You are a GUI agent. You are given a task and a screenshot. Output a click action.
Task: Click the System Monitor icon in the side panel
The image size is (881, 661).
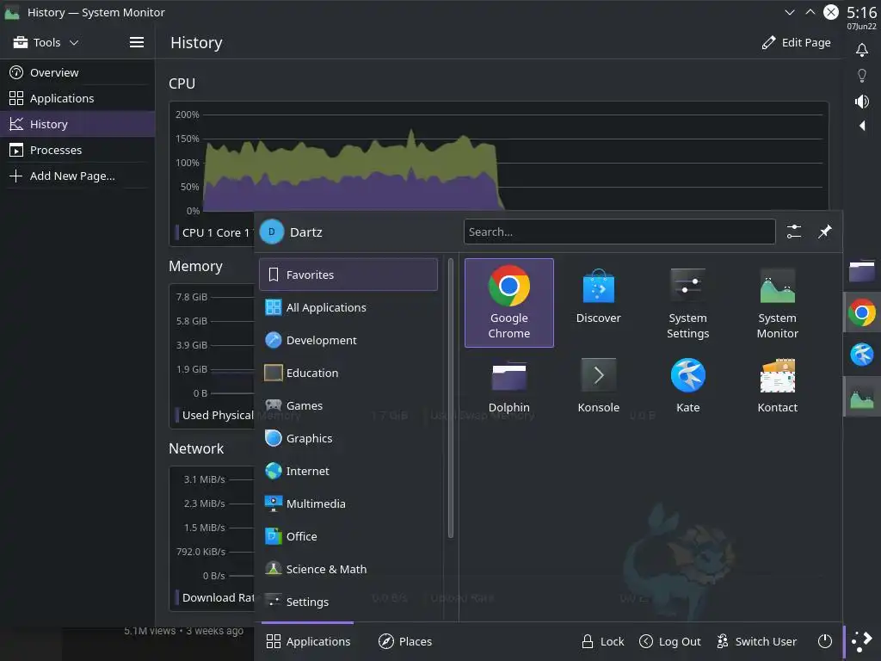pyautogui.click(x=862, y=397)
